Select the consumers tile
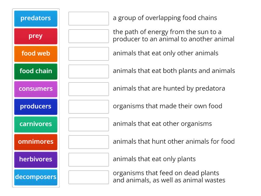 coord(36,89)
